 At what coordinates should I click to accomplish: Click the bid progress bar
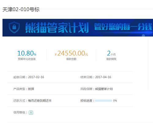tap(103, 101)
